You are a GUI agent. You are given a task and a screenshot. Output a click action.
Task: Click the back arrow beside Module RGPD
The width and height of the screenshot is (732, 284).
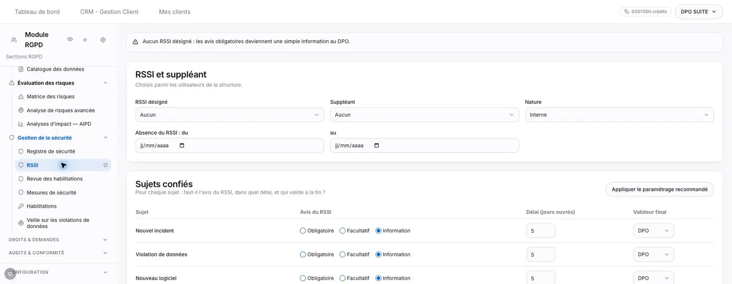[x=85, y=40]
